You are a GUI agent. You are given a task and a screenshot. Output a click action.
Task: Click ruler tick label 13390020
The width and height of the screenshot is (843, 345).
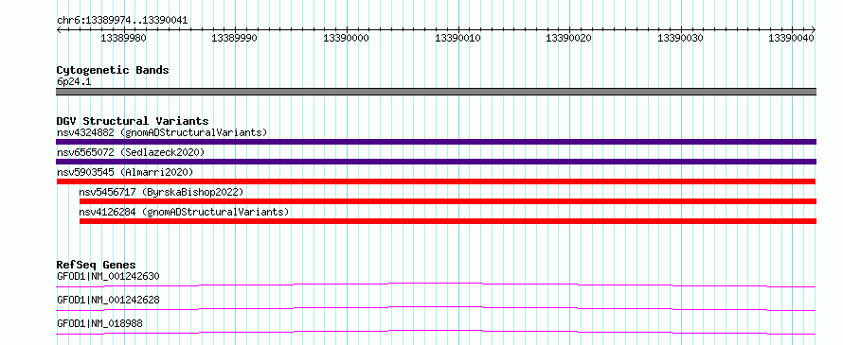(x=569, y=38)
